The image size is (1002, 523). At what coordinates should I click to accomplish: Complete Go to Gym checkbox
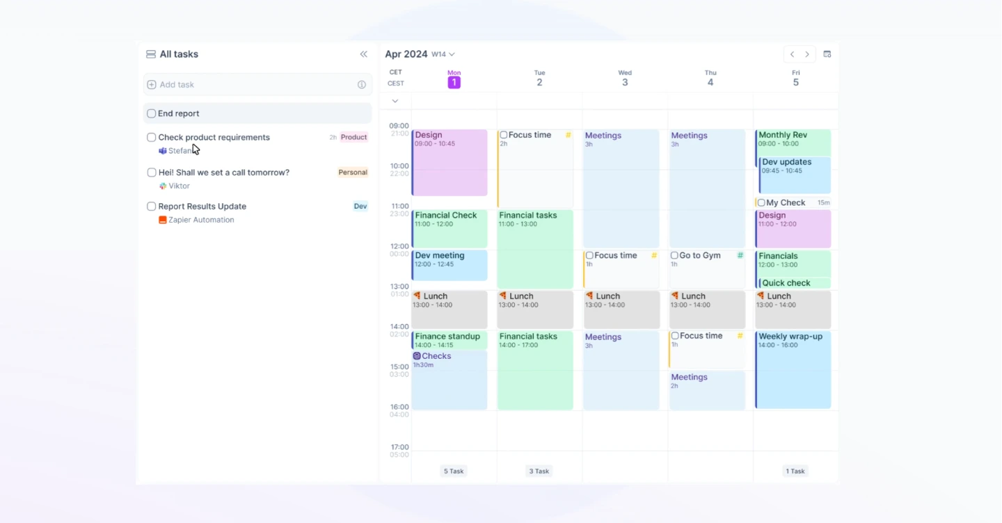tap(674, 256)
